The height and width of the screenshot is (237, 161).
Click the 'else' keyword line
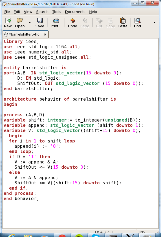click(x=15, y=173)
